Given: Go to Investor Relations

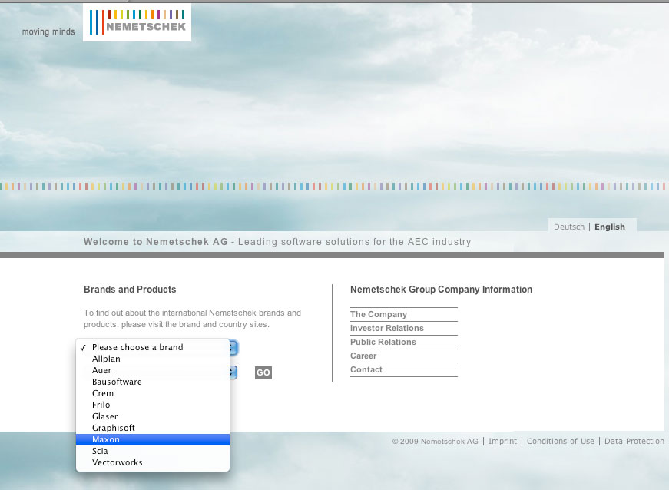Looking at the screenshot, I should (387, 328).
